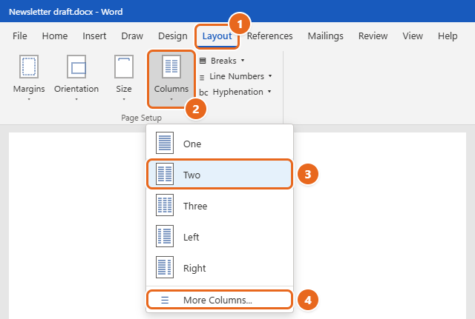The height and width of the screenshot is (319, 475).
Task: Expand the arrow under Orientation
Action: click(x=76, y=99)
